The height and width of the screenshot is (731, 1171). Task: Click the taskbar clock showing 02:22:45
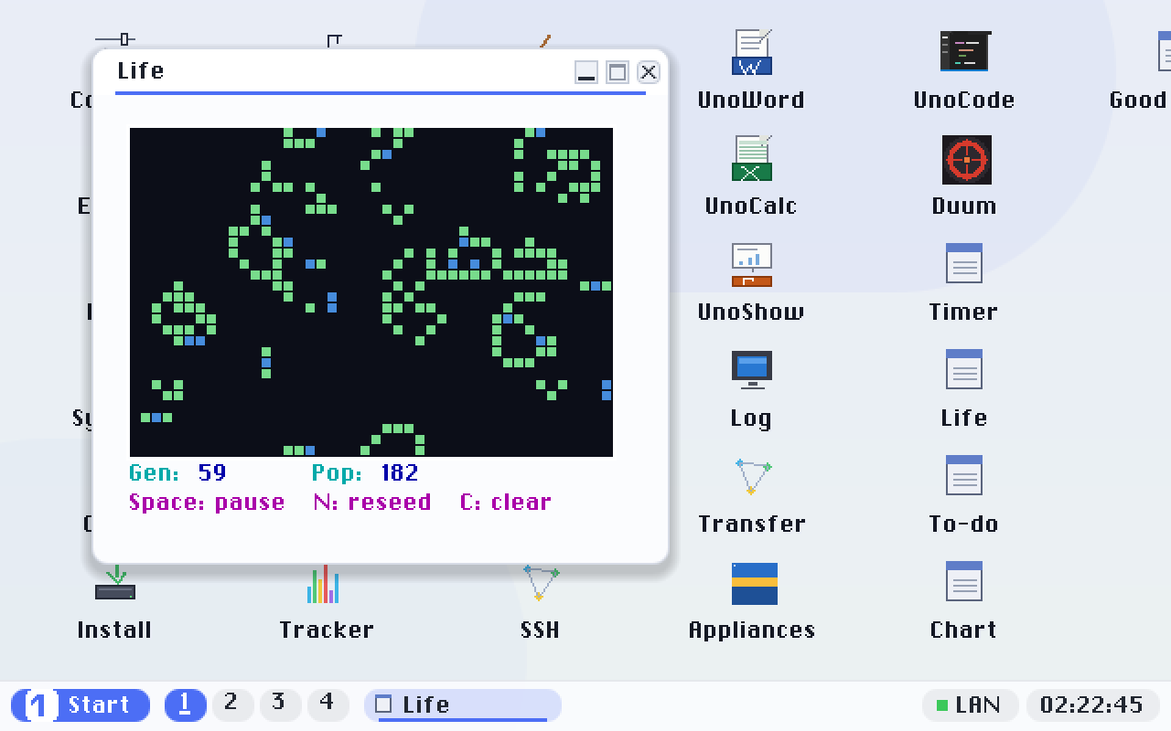[1092, 705]
